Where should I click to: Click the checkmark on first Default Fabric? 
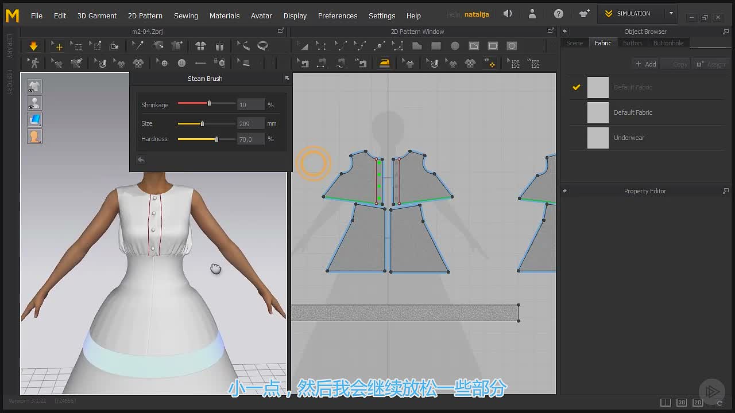point(577,87)
